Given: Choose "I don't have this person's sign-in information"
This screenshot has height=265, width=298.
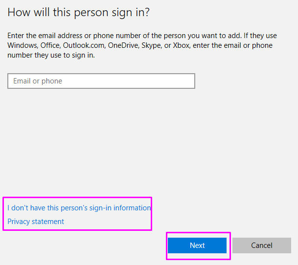Looking at the screenshot, I should (x=79, y=208).
